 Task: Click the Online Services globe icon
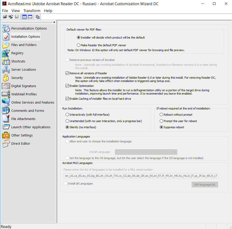6,102
